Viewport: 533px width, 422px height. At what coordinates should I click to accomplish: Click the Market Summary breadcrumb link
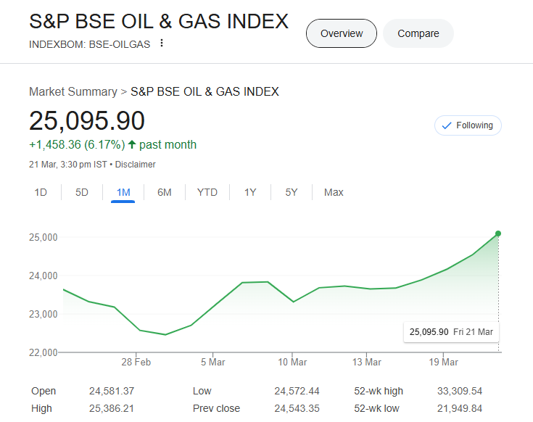pos(73,91)
